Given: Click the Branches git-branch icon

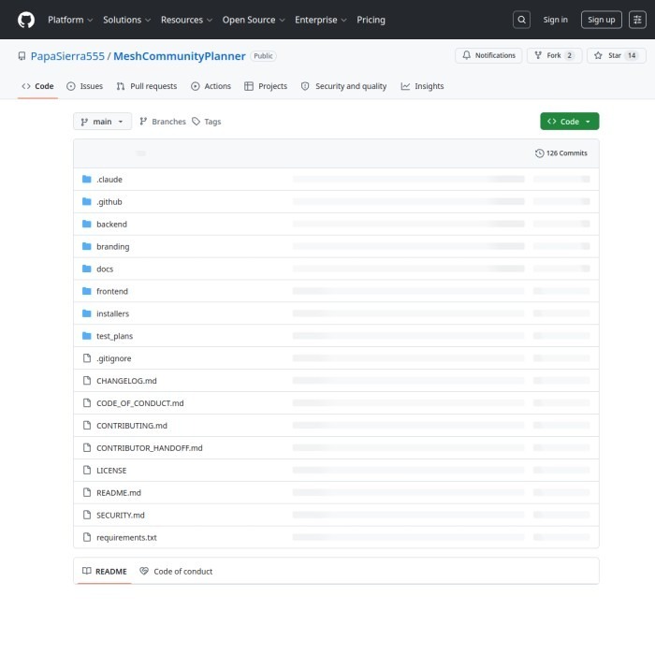Looking at the screenshot, I should click(143, 122).
